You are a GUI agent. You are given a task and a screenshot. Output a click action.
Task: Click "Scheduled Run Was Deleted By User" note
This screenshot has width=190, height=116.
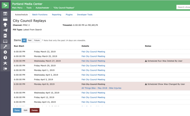pyautogui.click(x=165, y=61)
